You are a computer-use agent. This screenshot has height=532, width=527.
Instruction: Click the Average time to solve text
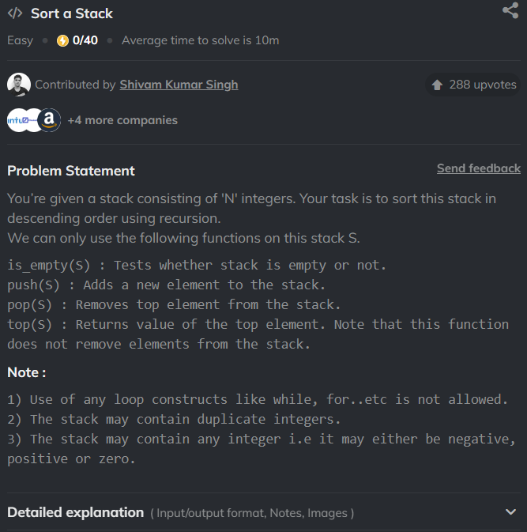(x=201, y=40)
